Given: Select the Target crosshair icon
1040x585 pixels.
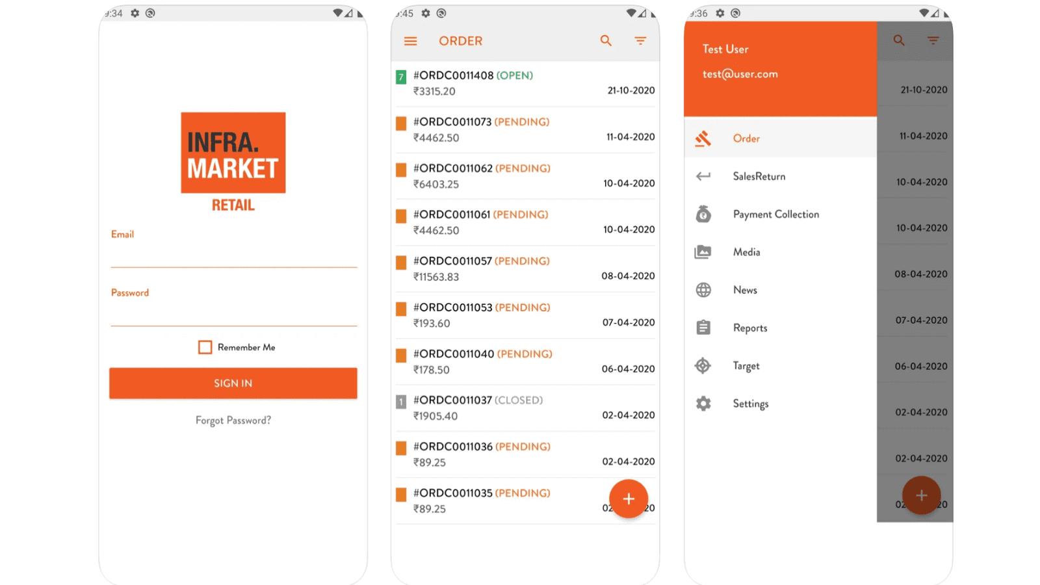Looking at the screenshot, I should [x=703, y=365].
